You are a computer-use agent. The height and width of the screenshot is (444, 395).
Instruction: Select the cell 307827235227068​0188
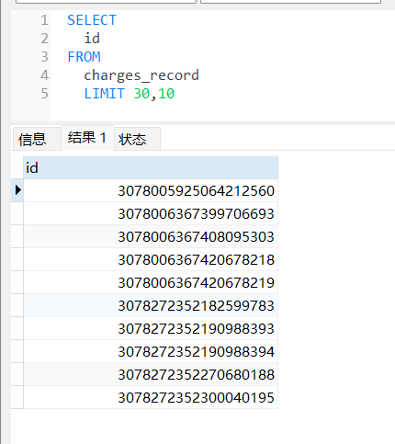pyautogui.click(x=151, y=374)
